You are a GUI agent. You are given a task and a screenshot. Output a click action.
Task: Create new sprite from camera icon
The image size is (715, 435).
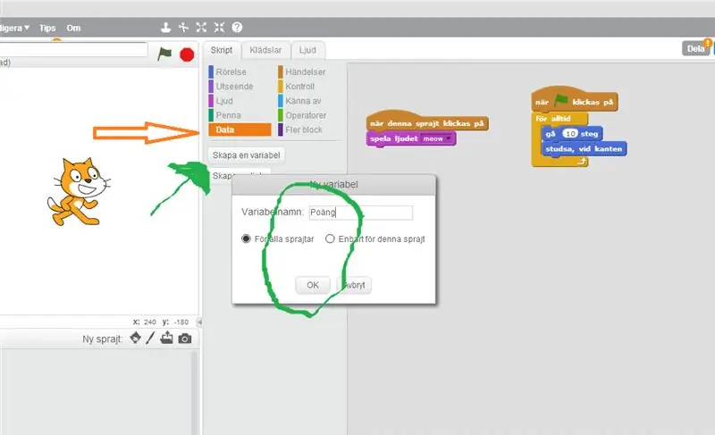185,339
